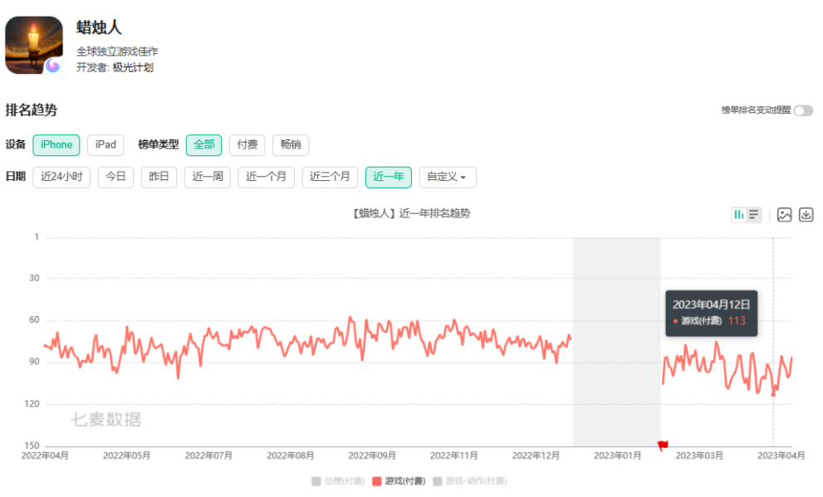823x497 pixels.
Task: Choose 近一年 date range
Action: pyautogui.click(x=389, y=178)
